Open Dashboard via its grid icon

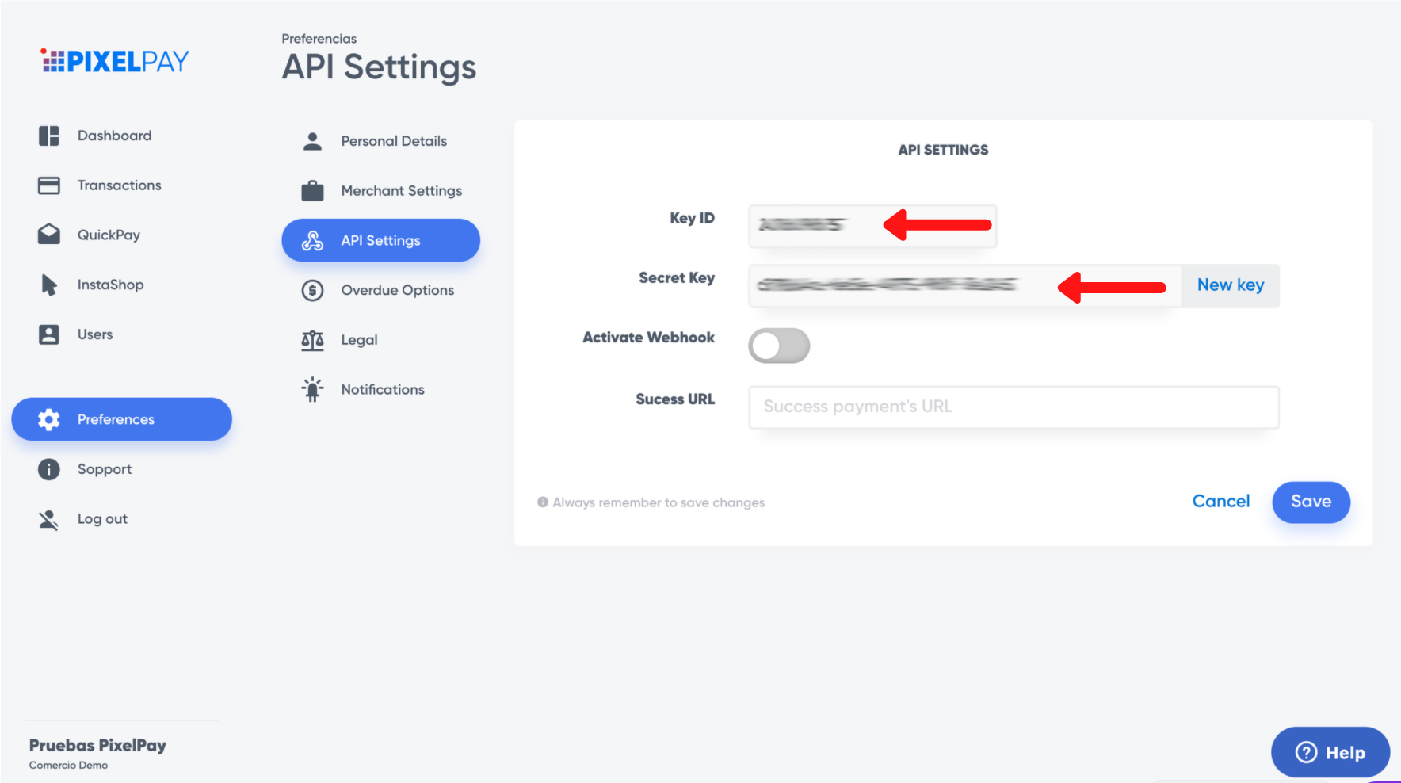(x=48, y=136)
